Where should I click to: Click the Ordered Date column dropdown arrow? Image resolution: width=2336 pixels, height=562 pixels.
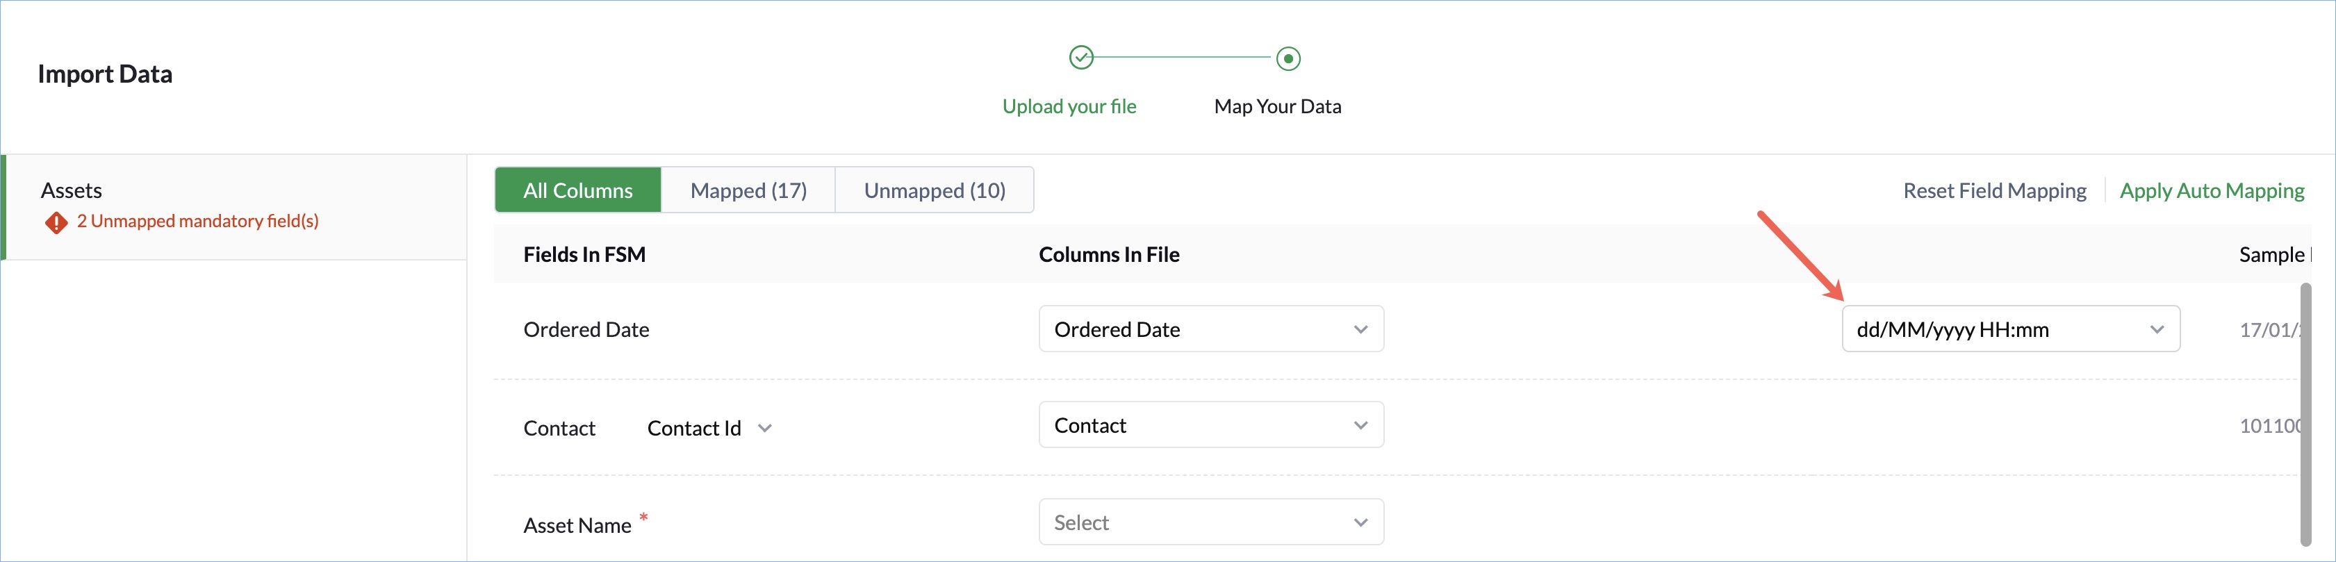coord(1360,330)
